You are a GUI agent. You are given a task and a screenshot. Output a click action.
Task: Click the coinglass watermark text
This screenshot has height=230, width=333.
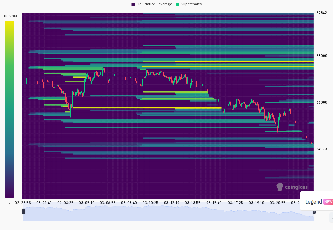point(296,187)
